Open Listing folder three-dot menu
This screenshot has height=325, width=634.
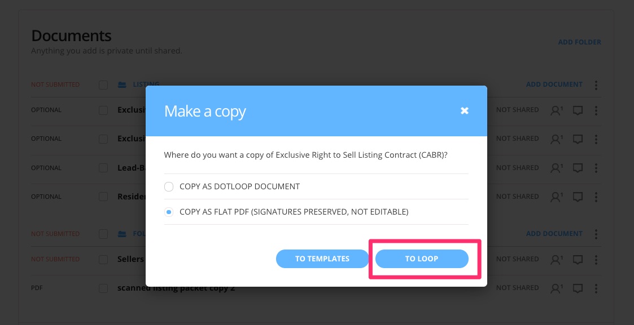(x=596, y=84)
